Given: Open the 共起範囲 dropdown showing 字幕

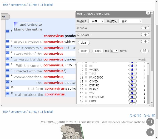Looking at the screenshot, I should (x=96, y=21).
